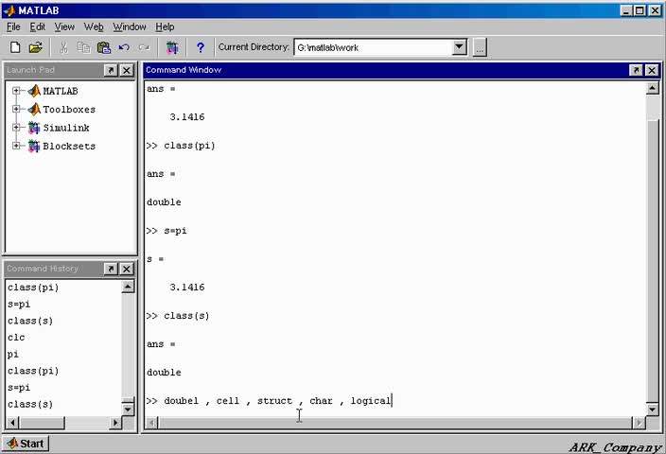Open Simulink from the toolbar icon

pos(172,47)
